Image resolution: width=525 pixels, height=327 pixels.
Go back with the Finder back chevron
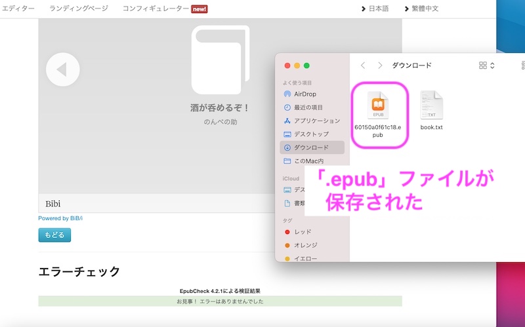[363, 66]
